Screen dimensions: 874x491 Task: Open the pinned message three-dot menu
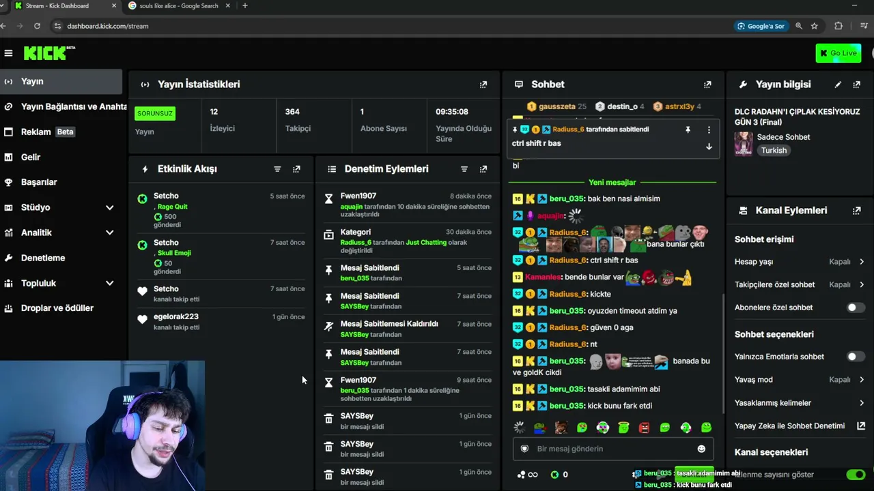pos(709,130)
